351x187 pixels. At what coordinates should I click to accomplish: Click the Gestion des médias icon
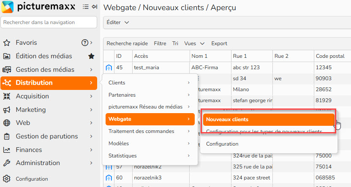7,70
